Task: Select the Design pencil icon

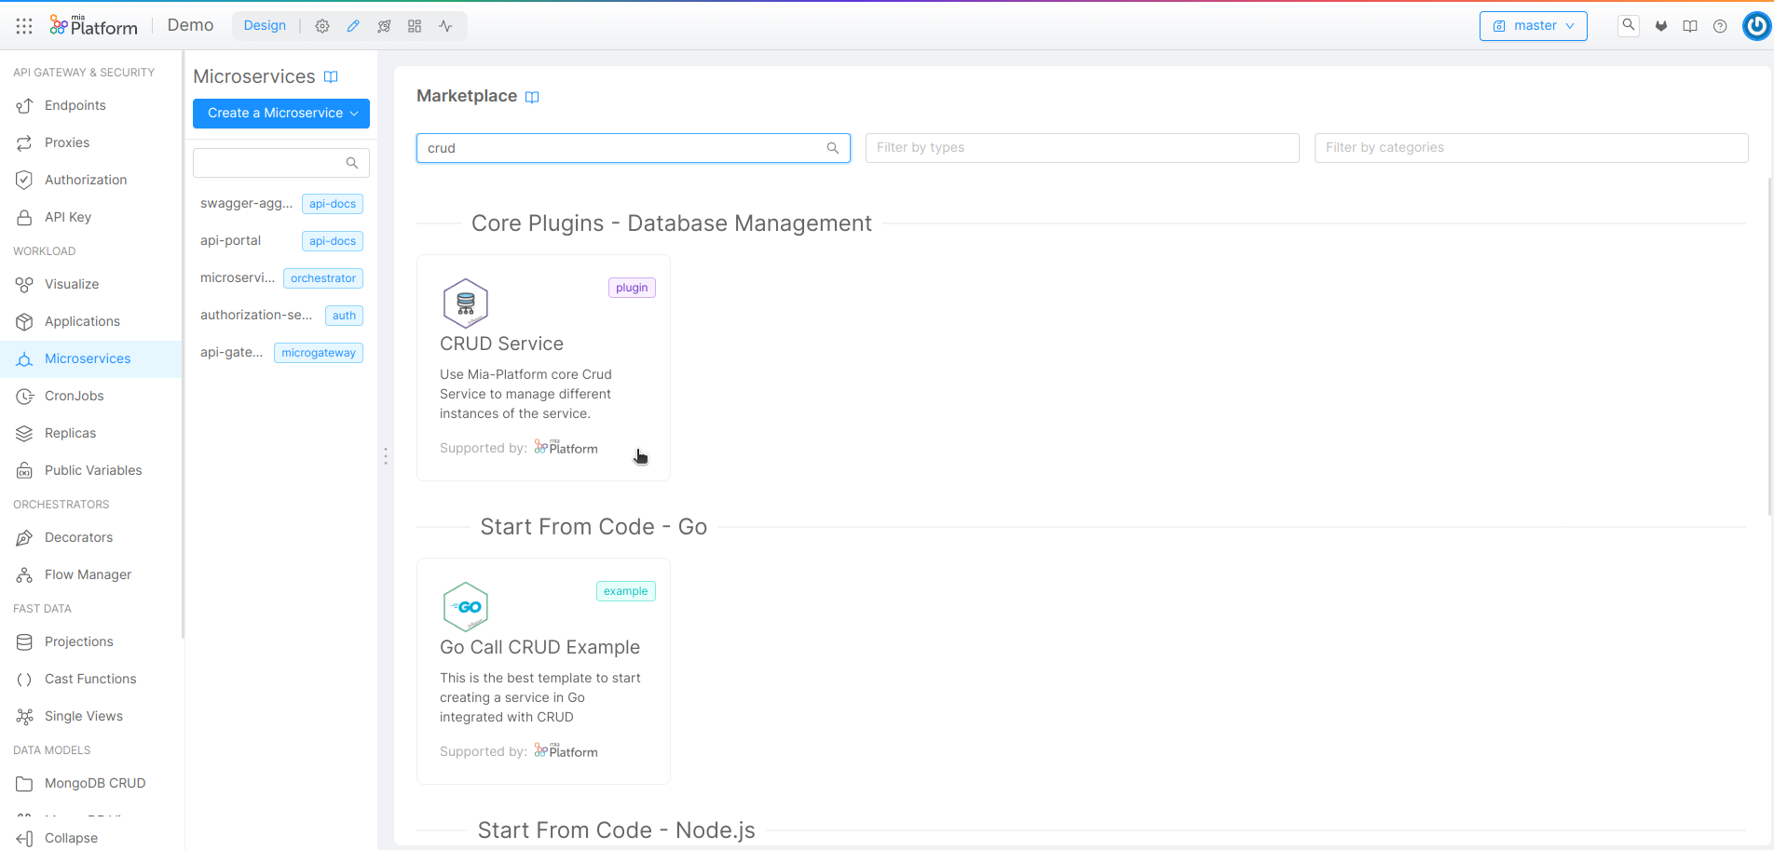Action: point(353,25)
